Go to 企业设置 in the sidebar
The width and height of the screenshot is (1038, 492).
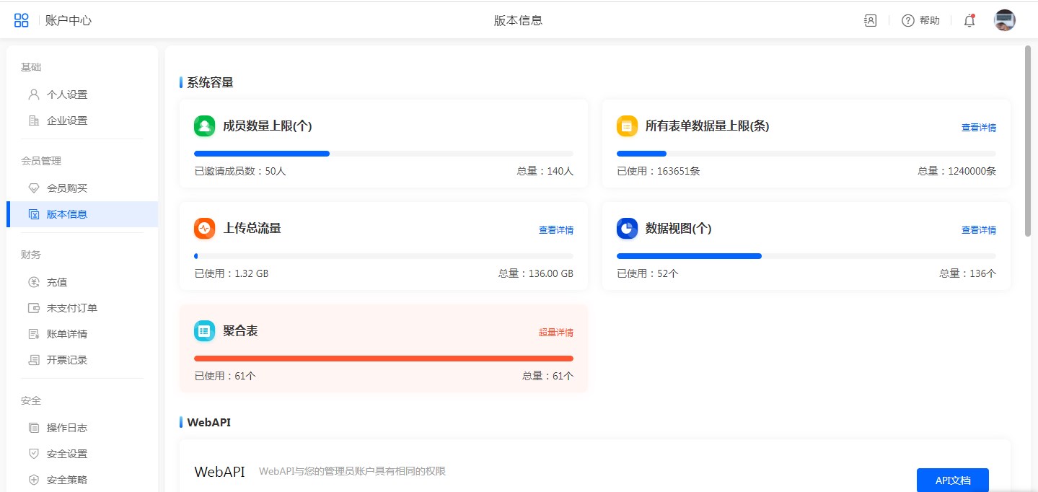[66, 120]
